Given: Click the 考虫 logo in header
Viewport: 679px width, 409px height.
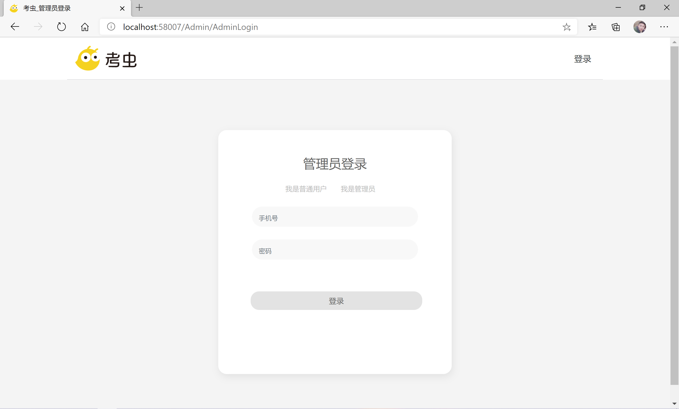Looking at the screenshot, I should (x=106, y=59).
